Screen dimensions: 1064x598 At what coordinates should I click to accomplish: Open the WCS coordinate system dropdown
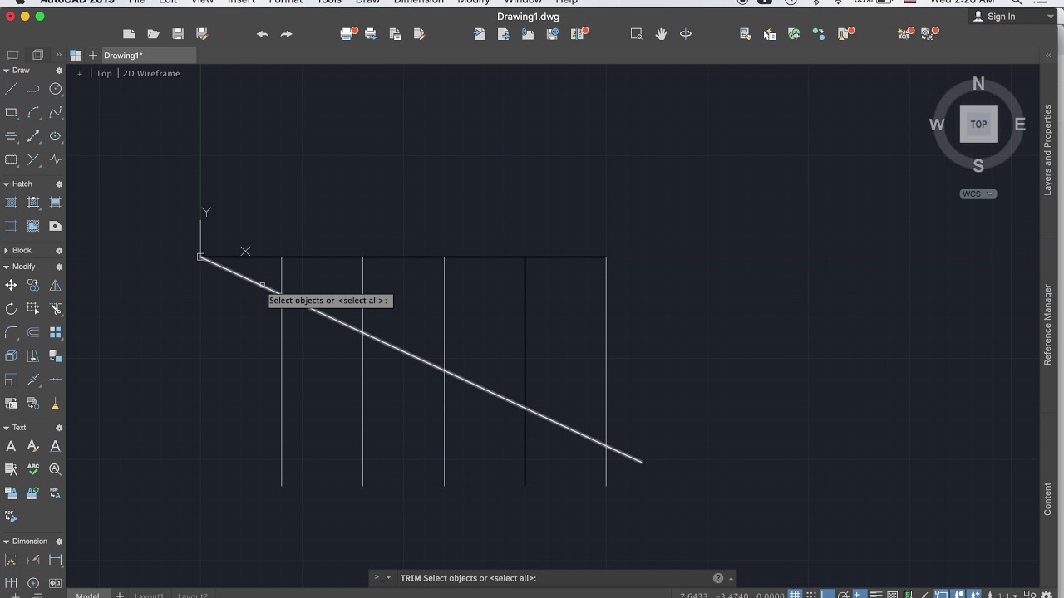[x=978, y=194]
